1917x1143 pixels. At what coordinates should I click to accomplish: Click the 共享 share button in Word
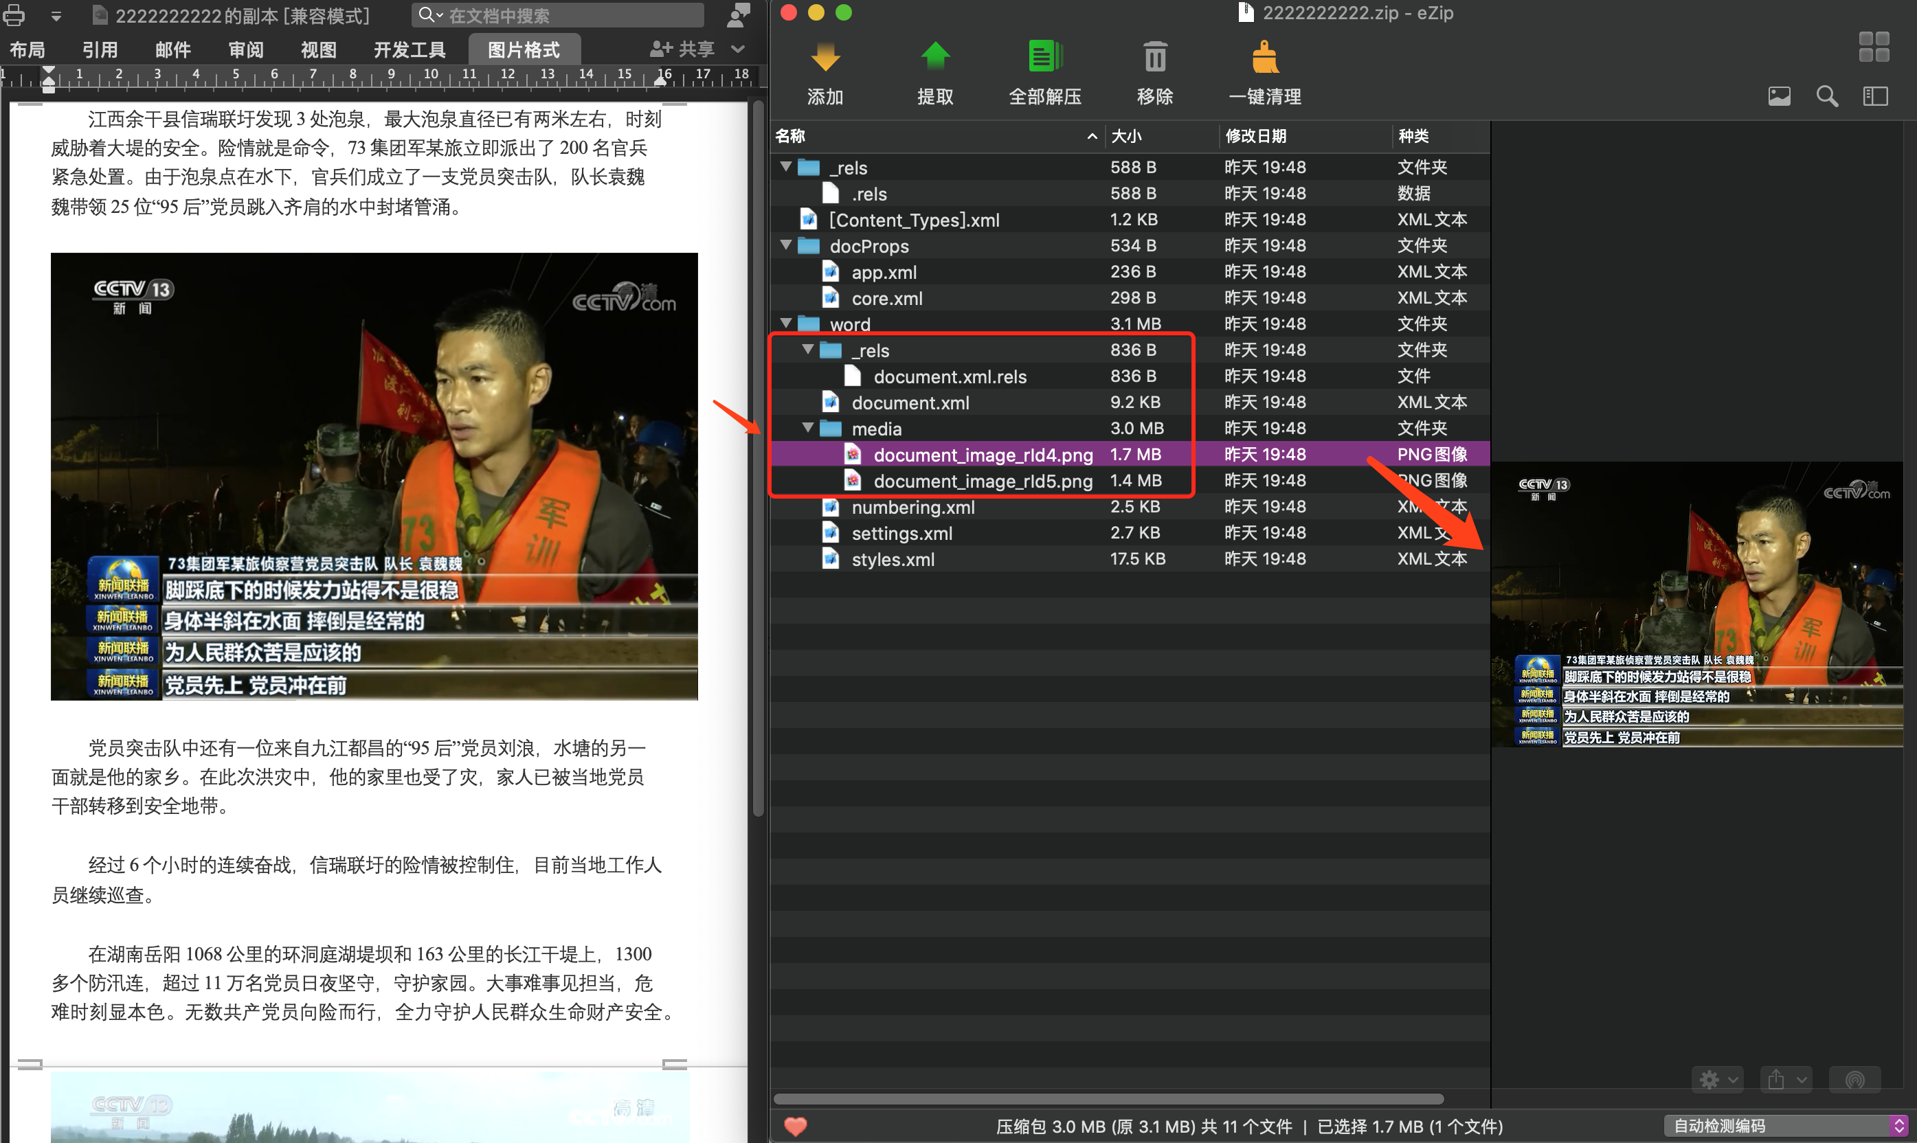[x=681, y=49]
